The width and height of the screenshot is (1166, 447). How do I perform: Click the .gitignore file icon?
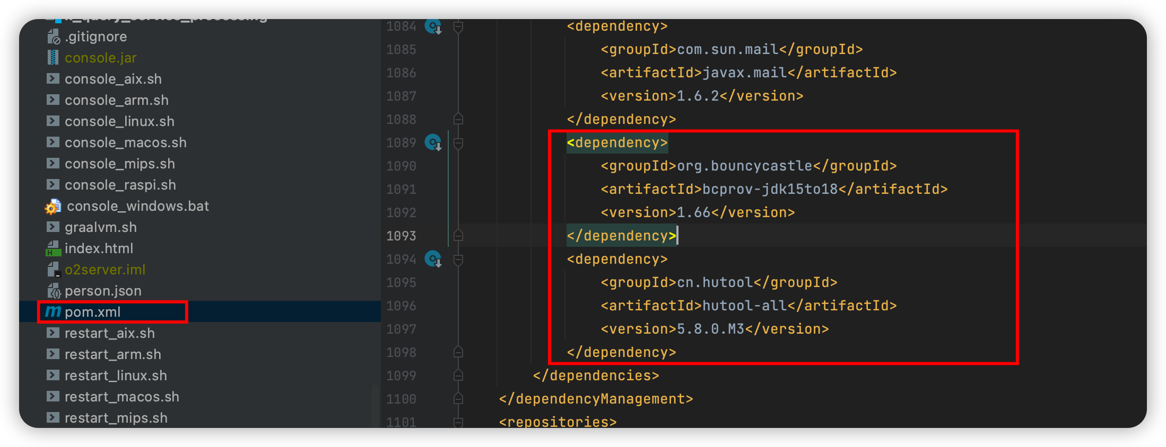pyautogui.click(x=53, y=37)
